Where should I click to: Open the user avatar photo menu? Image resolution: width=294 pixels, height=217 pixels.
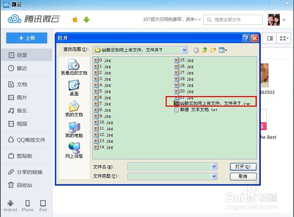click(x=274, y=19)
